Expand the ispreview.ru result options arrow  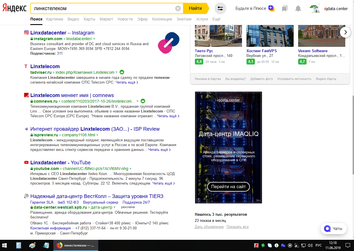coord(98,135)
